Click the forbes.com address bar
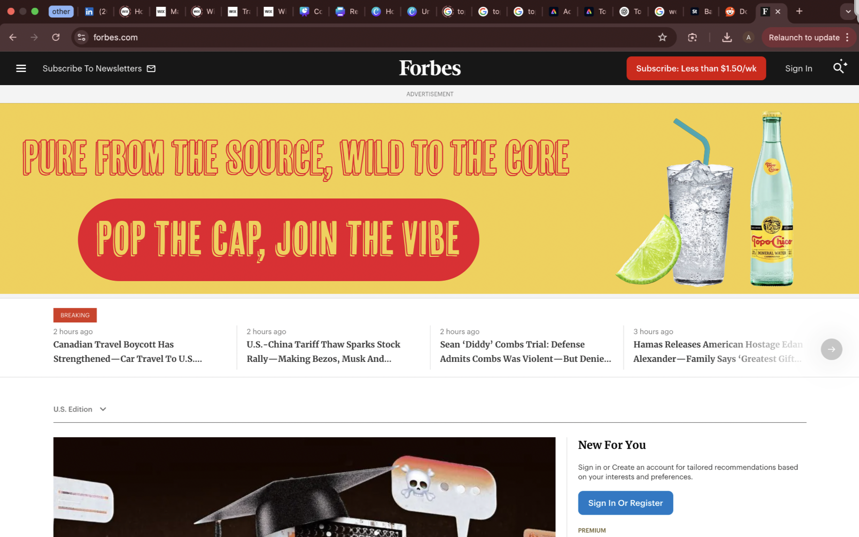The width and height of the screenshot is (859, 537). pos(370,37)
